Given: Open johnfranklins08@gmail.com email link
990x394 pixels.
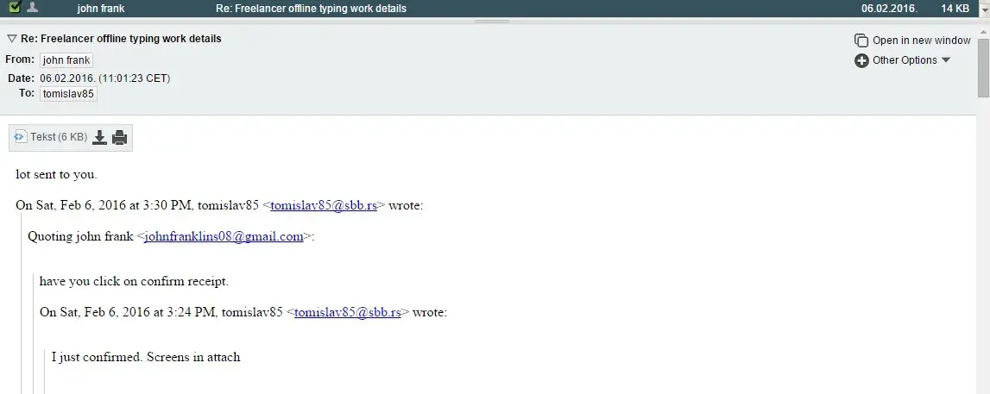Looking at the screenshot, I should 224,237.
